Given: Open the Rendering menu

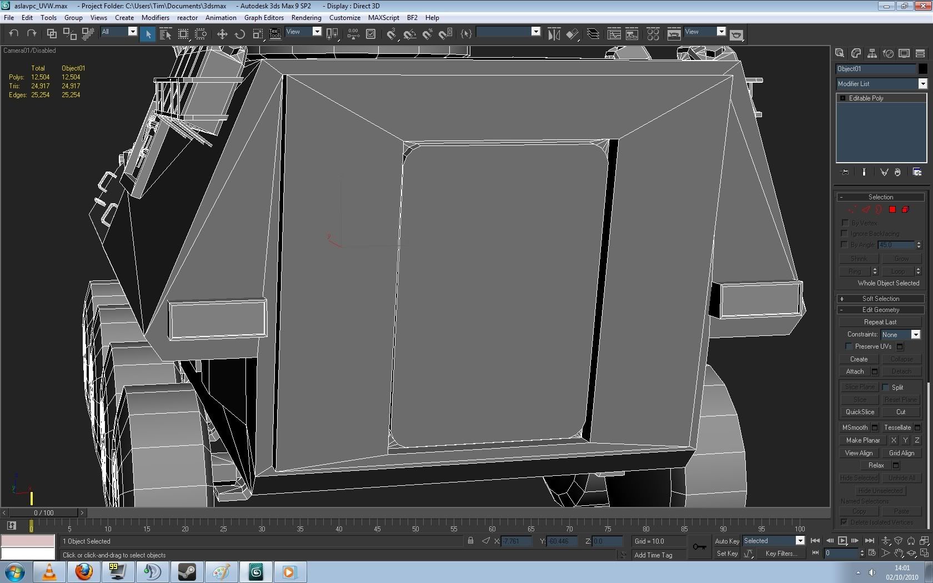Looking at the screenshot, I should (306, 18).
